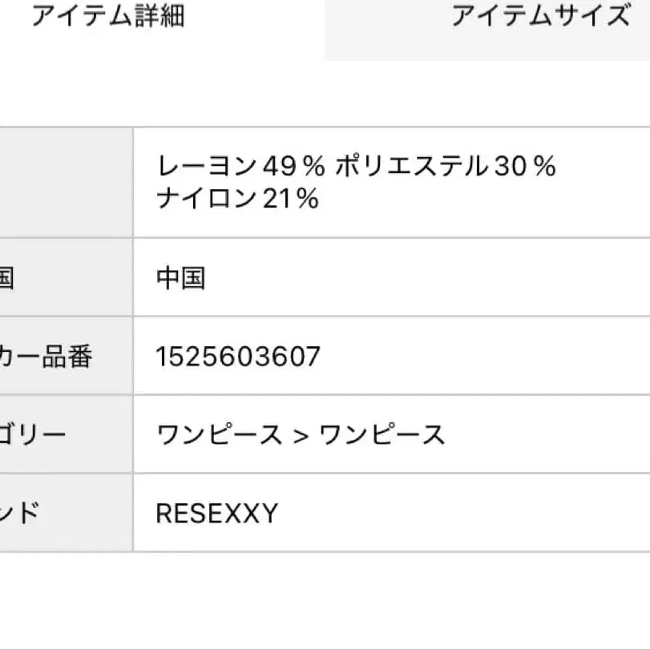Click the ポリエステル30% material text
Image resolution: width=650 pixels, height=650 pixels.
point(445,167)
